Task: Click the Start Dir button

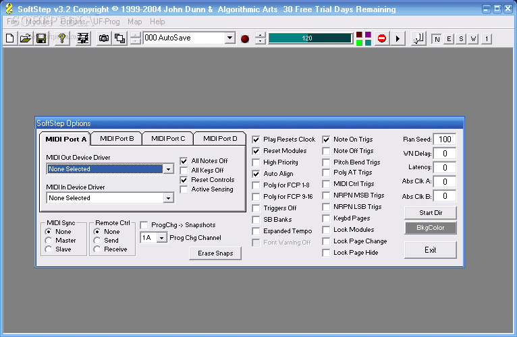Action: pos(431,213)
